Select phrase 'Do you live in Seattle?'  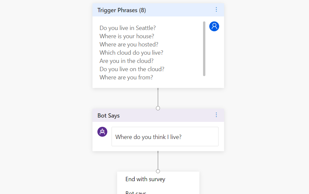point(128,28)
